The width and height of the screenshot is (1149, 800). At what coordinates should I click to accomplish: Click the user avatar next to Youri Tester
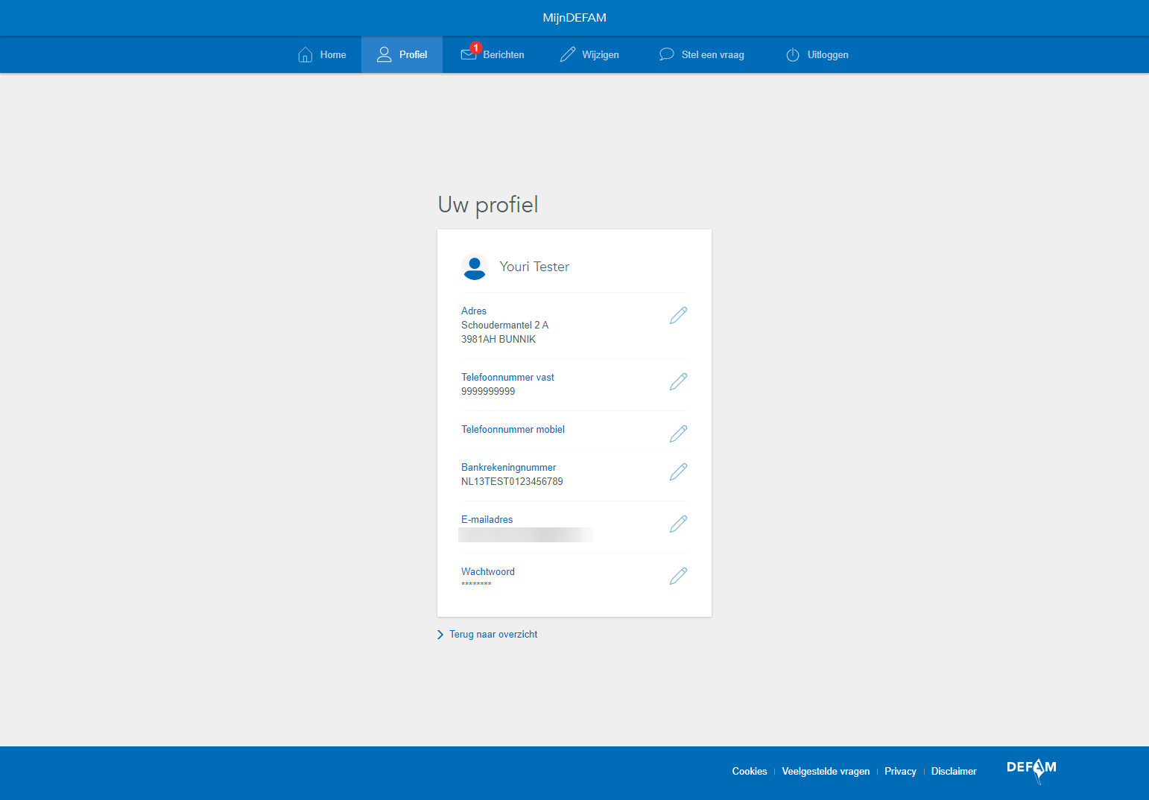pos(475,267)
